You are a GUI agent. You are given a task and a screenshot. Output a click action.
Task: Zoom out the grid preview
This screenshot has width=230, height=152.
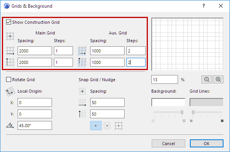(x=207, y=80)
